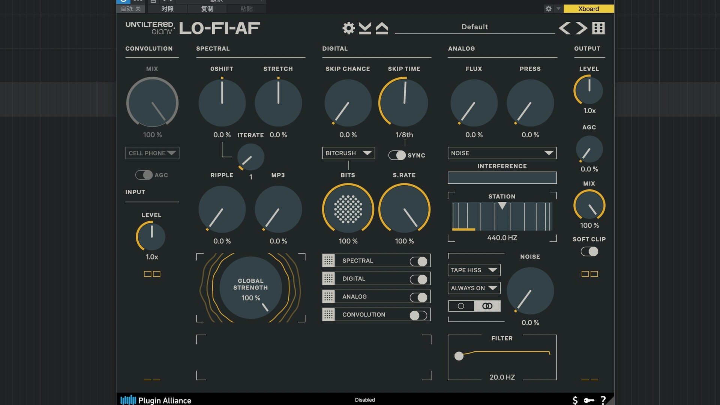
Task: Click the 对照 compare button
Action: pos(167,9)
